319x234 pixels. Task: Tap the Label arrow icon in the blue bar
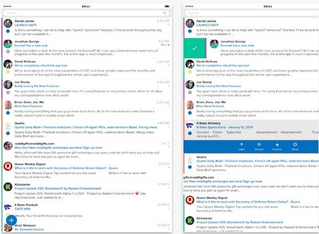(242, 144)
